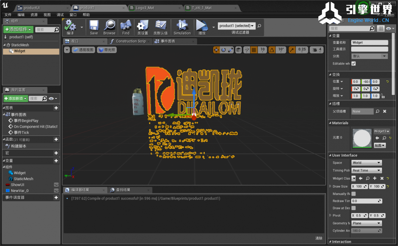The width and height of the screenshot is (398, 246).
Task: Toggle grid snapping in the viewport
Action: 254,50
